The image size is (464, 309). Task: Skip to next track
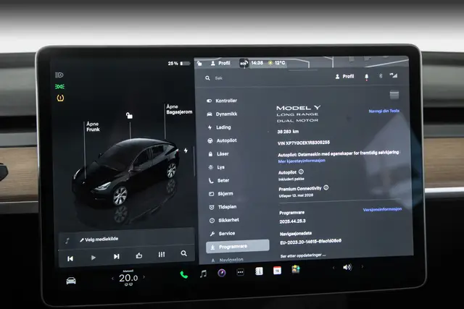point(116,256)
